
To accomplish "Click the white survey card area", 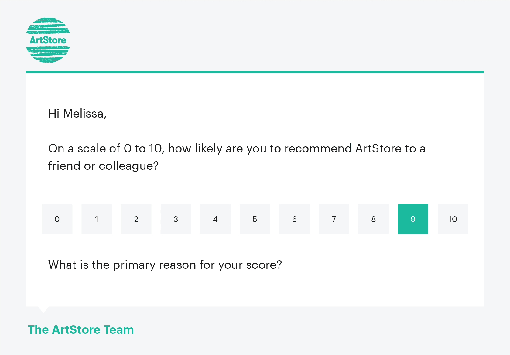I will (255, 188).
